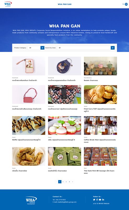This screenshot has width=129, height=210.
Task: Open the Basket product image
Action: [x=100, y=66]
